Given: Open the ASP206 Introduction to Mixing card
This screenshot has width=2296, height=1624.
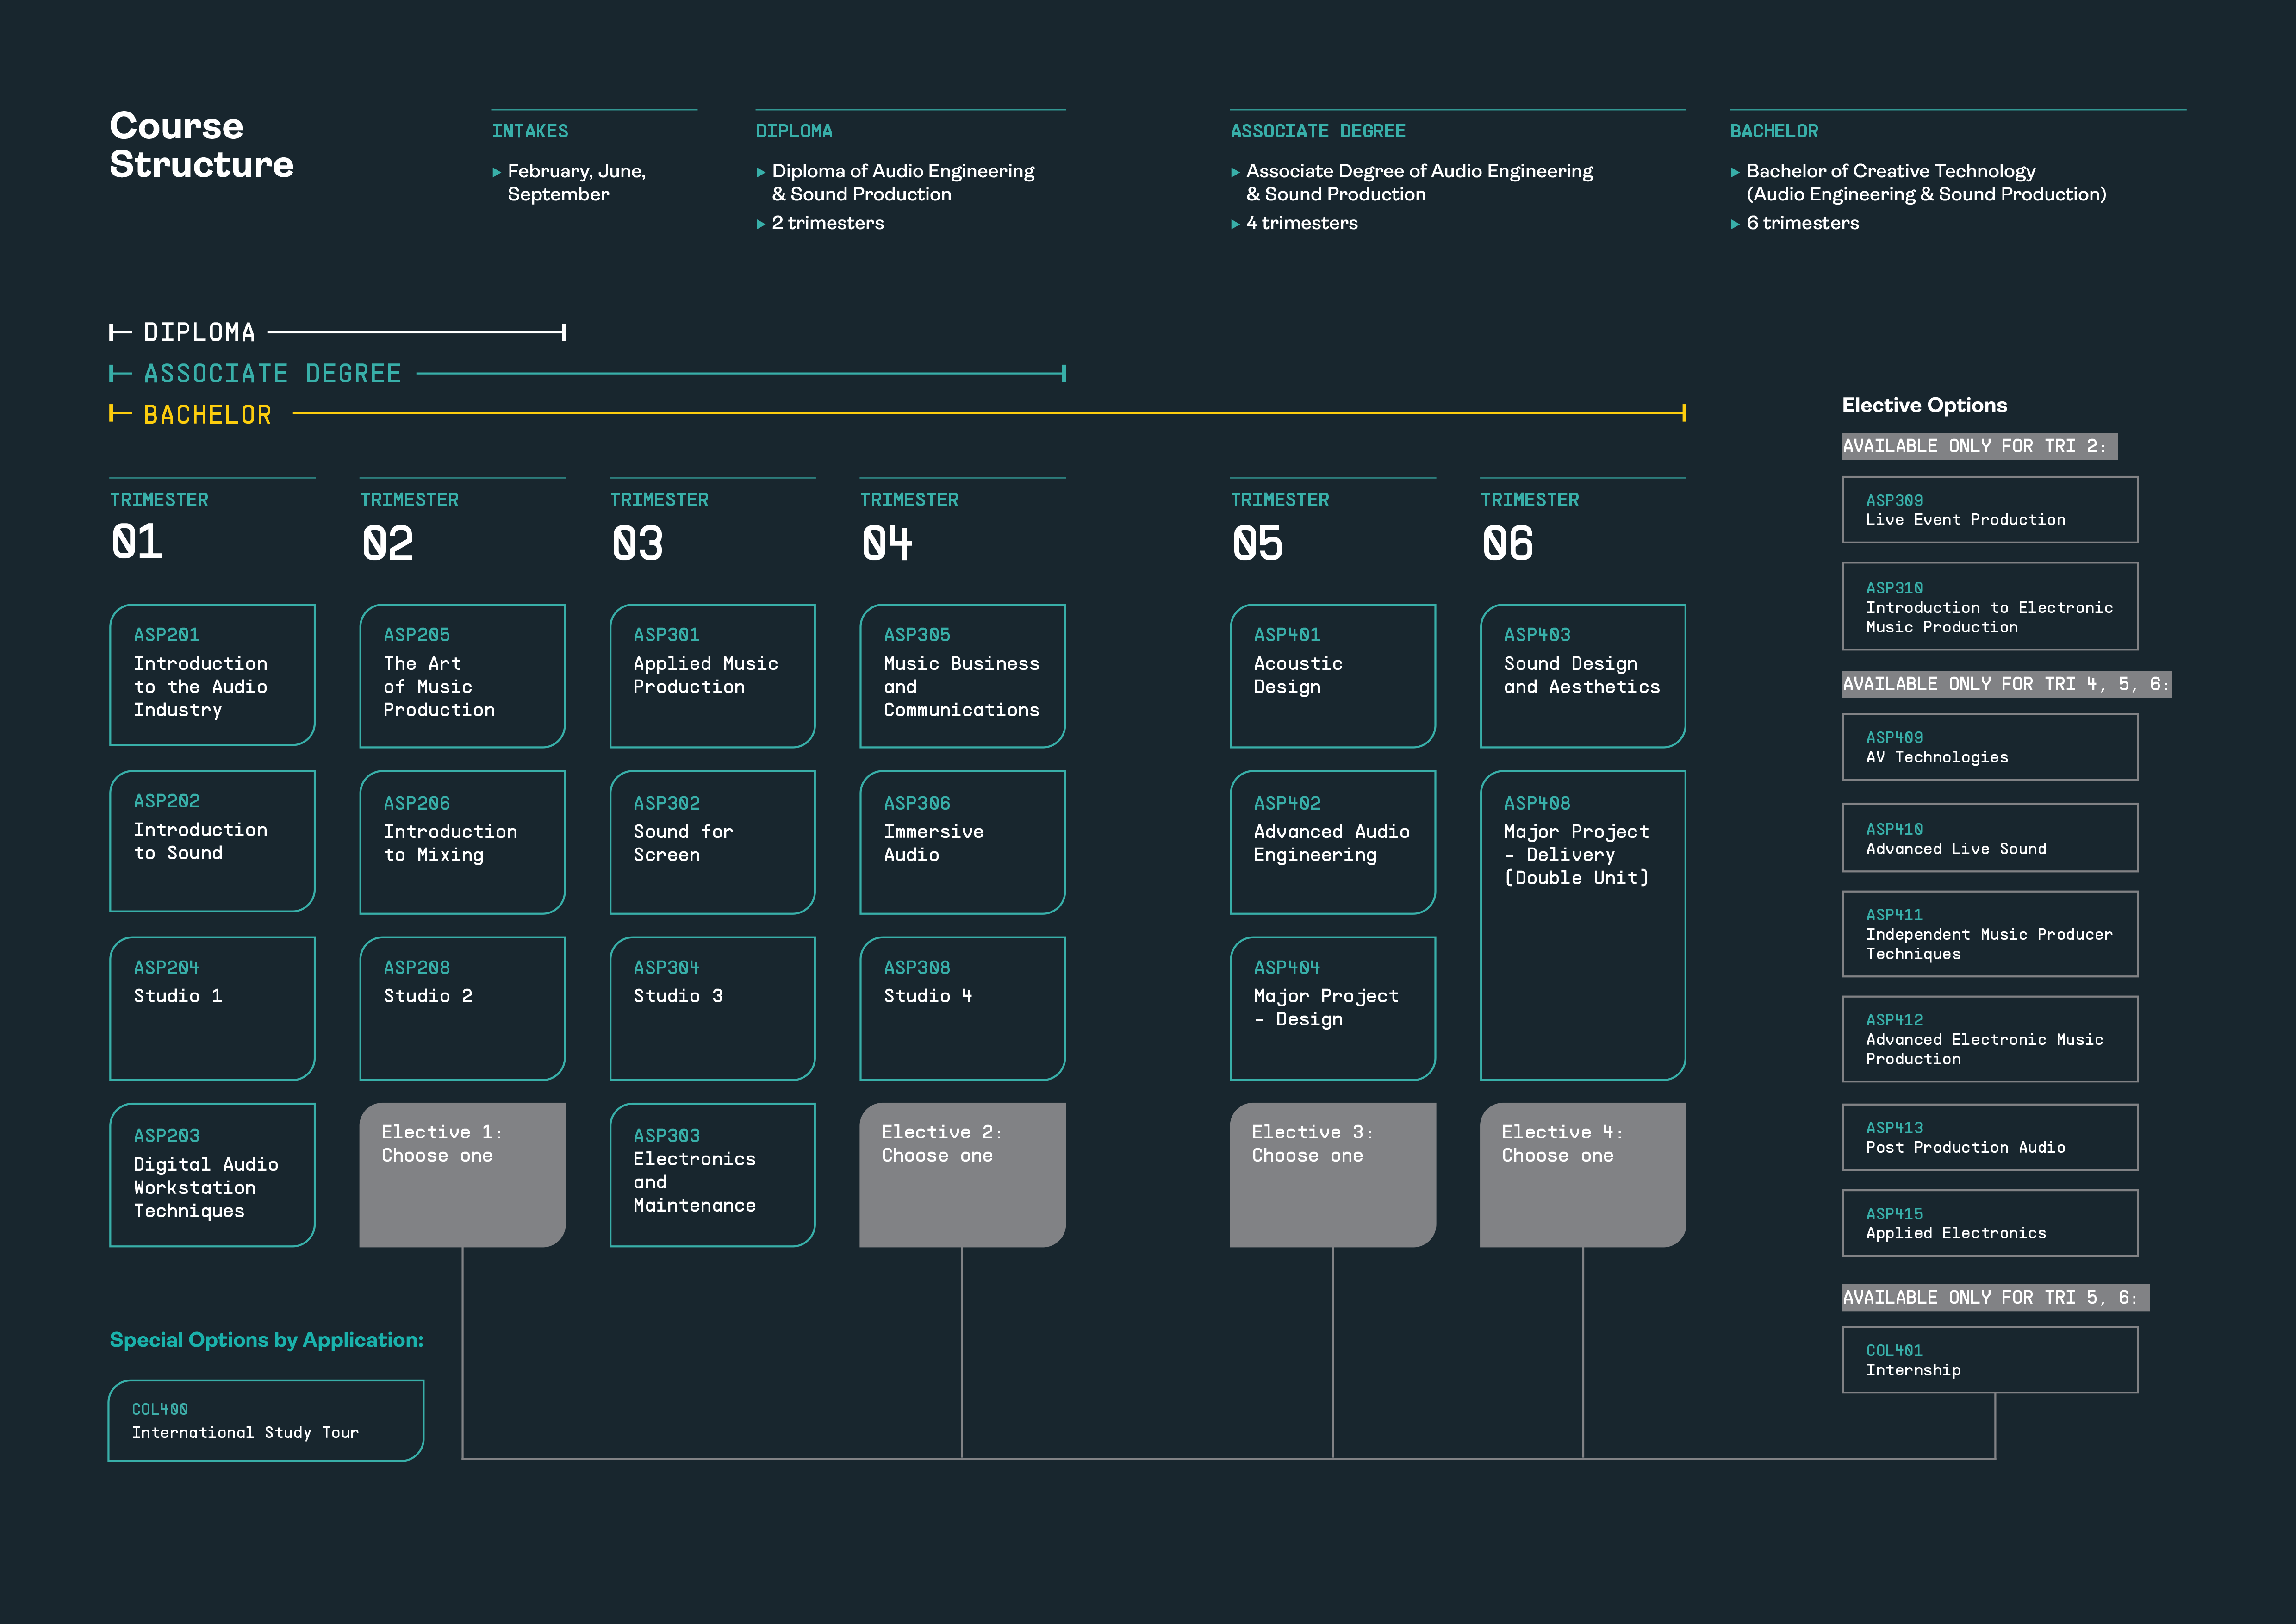Looking at the screenshot, I should 462,842.
